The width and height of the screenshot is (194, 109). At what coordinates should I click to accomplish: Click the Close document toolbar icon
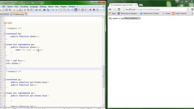(14, 10)
